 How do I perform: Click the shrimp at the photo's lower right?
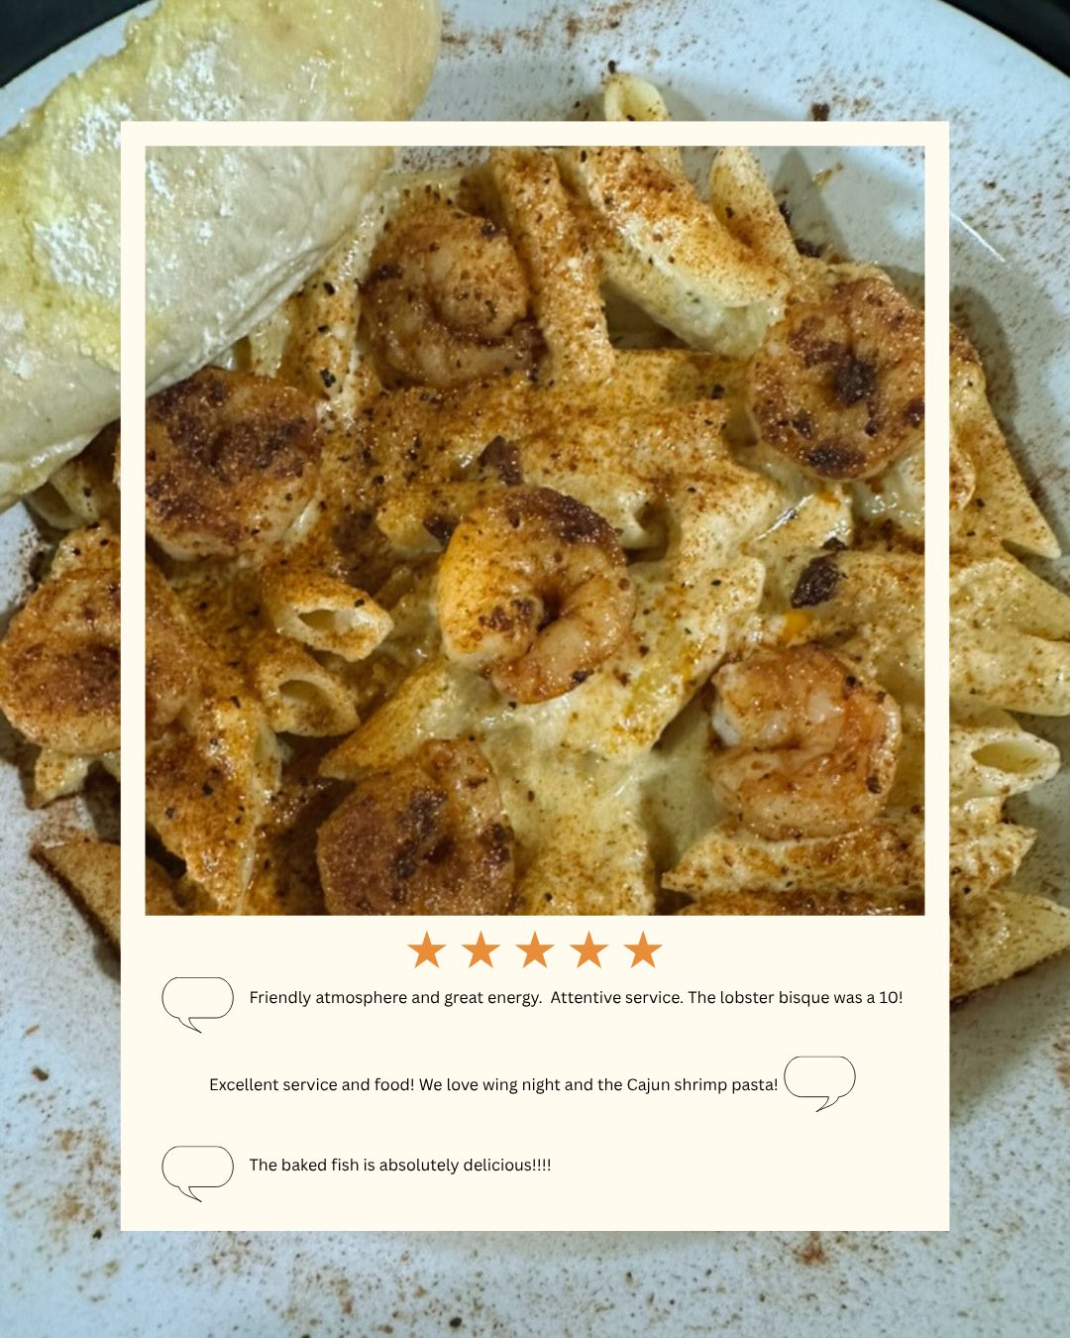click(804, 741)
